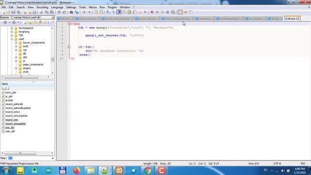Click the Explorer go-forward arrow icon
The width and height of the screenshot is (311, 175).
[14, 22]
